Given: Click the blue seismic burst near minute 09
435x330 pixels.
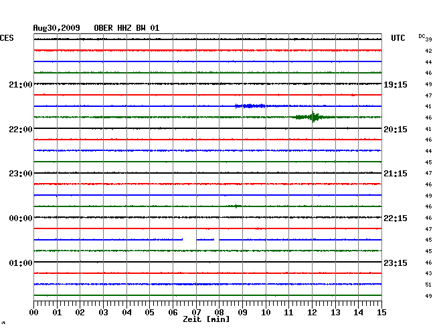Looking at the screenshot, I should (250, 106).
